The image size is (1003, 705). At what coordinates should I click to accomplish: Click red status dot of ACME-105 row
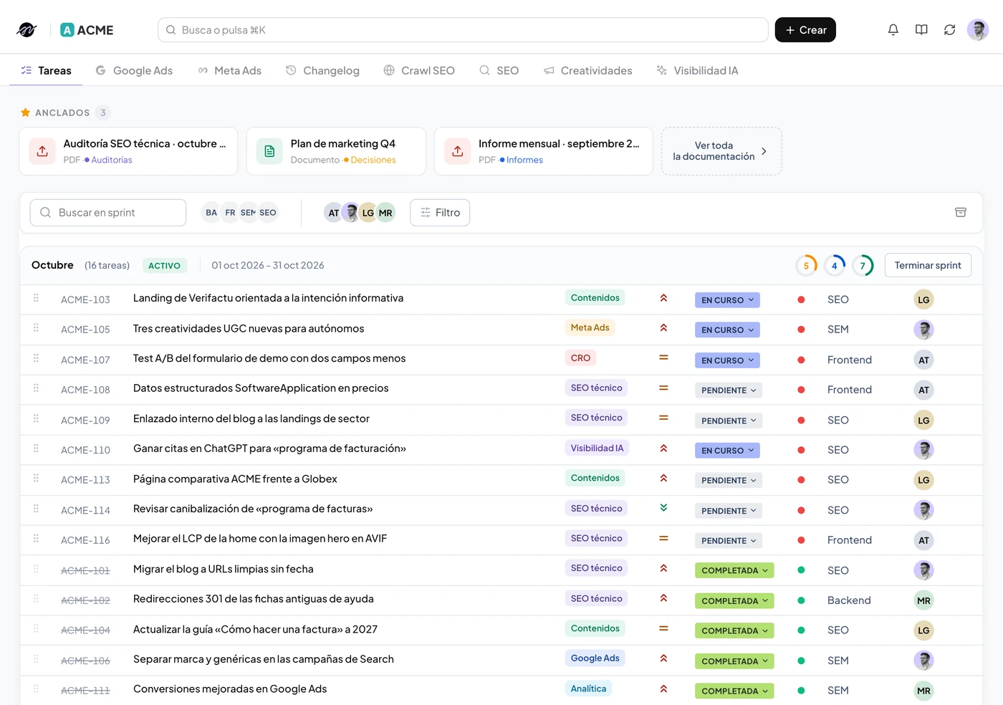(801, 330)
